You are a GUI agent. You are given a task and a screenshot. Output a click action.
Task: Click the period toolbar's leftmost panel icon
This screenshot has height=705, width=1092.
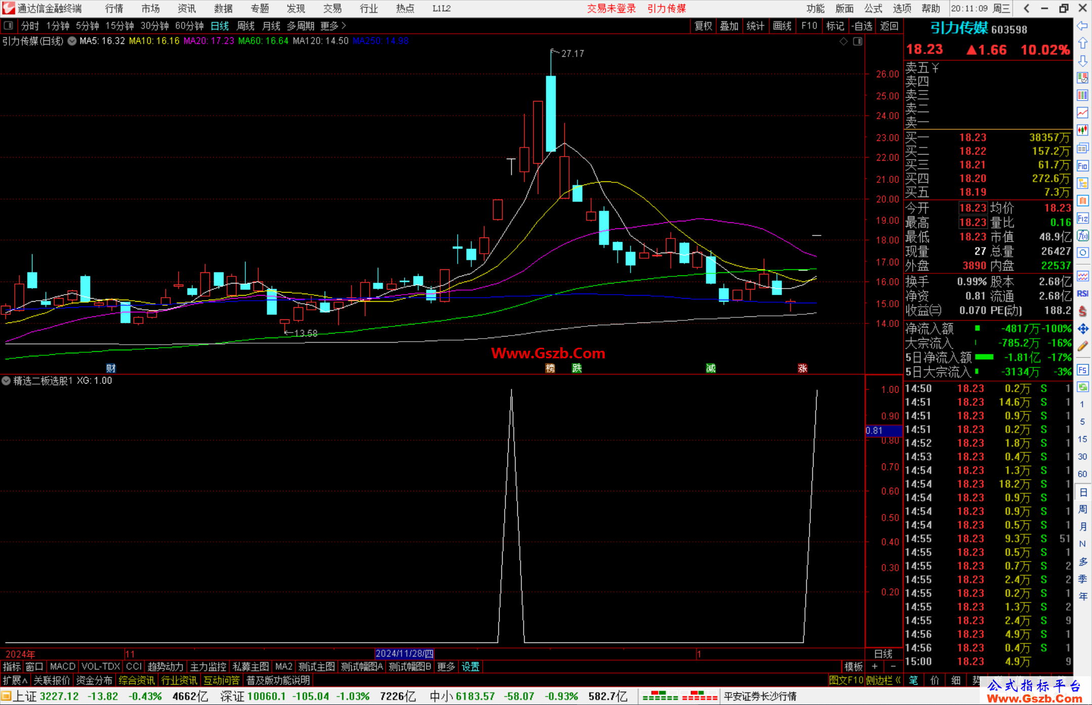pyautogui.click(x=9, y=25)
